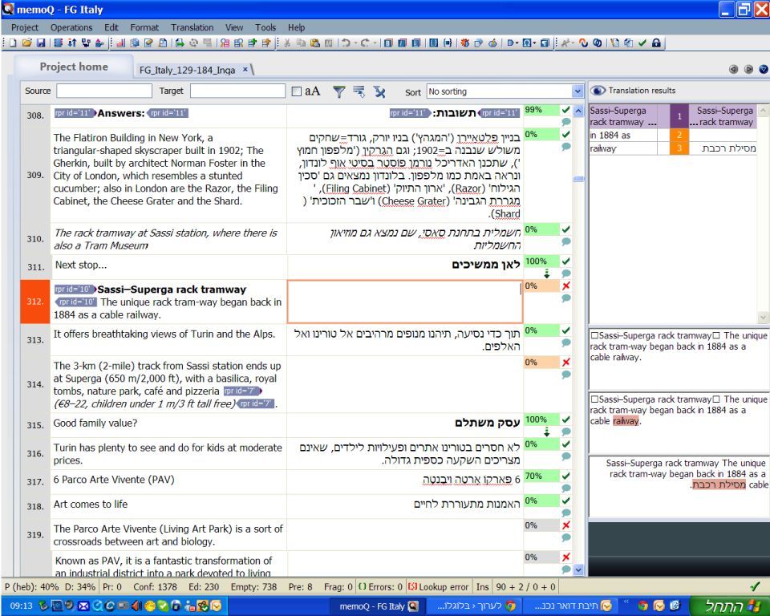Image resolution: width=770 pixels, height=616 pixels.
Task: Click the filter funnel icon
Action: click(x=340, y=91)
